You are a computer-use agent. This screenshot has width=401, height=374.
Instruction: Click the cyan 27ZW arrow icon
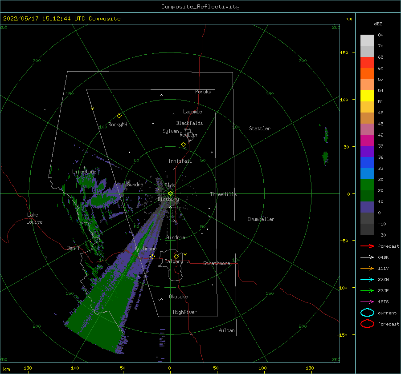pyautogui.click(x=367, y=280)
